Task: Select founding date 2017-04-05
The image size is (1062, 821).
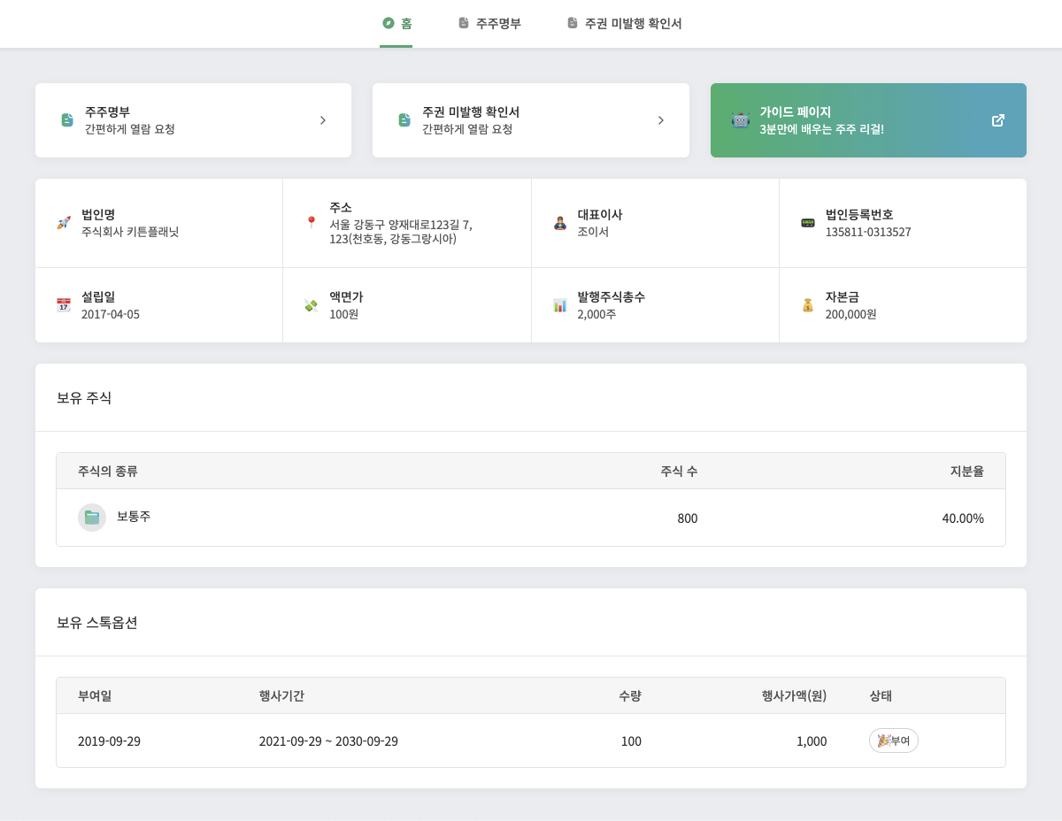Action: (111, 314)
